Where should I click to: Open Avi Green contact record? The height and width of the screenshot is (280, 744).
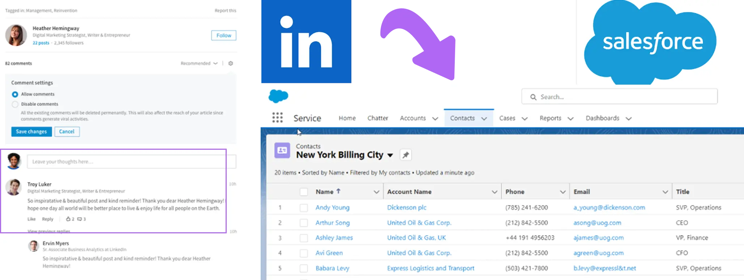329,253
